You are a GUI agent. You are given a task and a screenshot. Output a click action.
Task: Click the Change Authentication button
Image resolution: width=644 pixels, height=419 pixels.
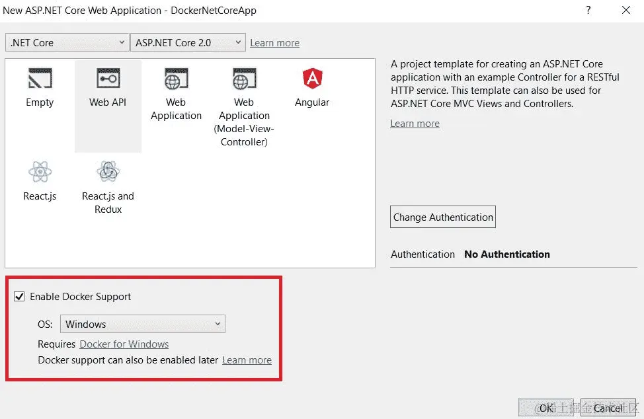click(x=443, y=217)
